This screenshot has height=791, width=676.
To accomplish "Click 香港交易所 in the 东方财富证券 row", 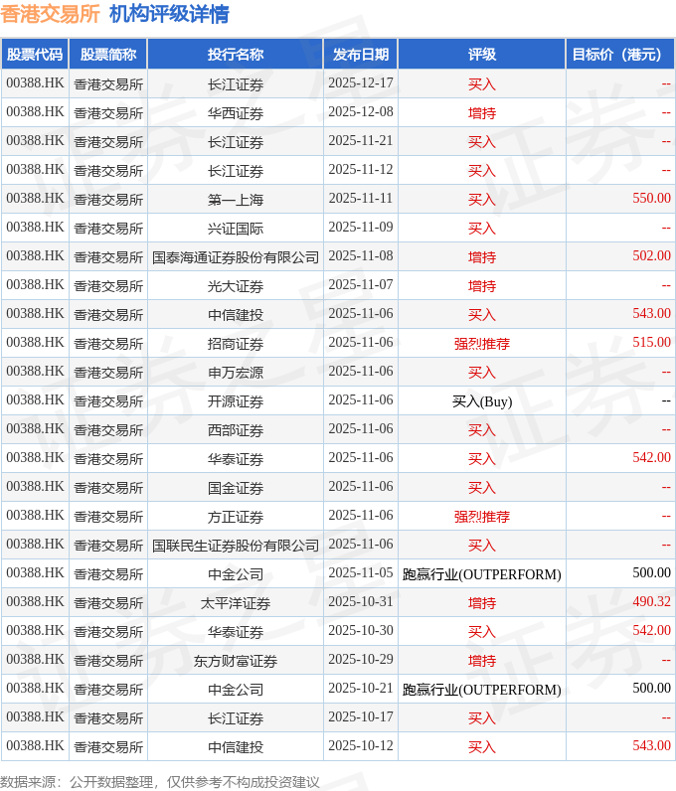I will tap(108, 661).
